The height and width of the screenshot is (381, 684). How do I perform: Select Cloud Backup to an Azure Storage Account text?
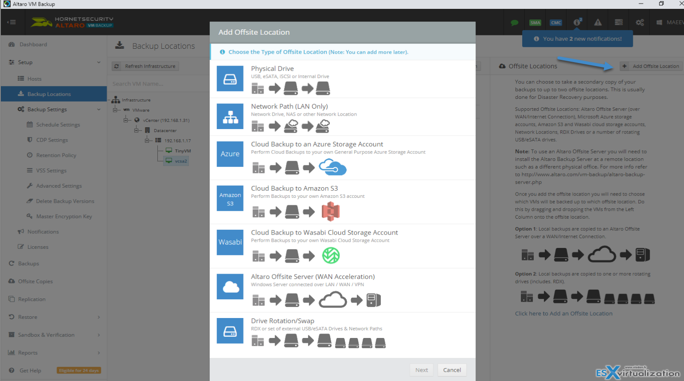click(317, 144)
